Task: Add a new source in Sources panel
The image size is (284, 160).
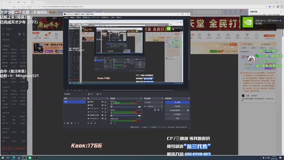Action: coord(88,123)
